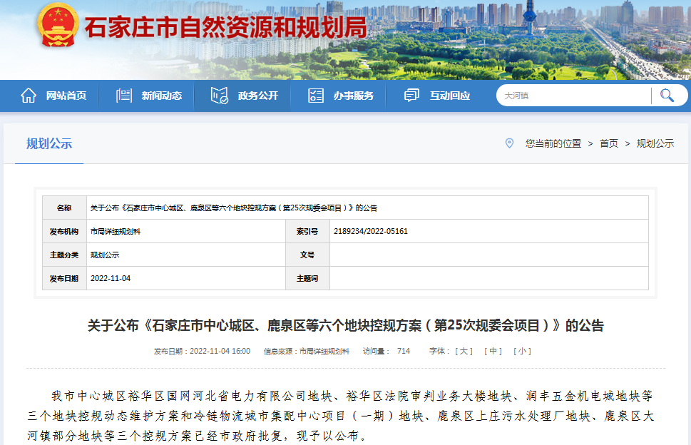Focus the search box containing 大河镇
This screenshot has height=445, width=691.
coord(574,96)
